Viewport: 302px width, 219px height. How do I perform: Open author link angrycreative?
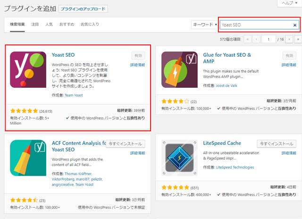coord(63,185)
